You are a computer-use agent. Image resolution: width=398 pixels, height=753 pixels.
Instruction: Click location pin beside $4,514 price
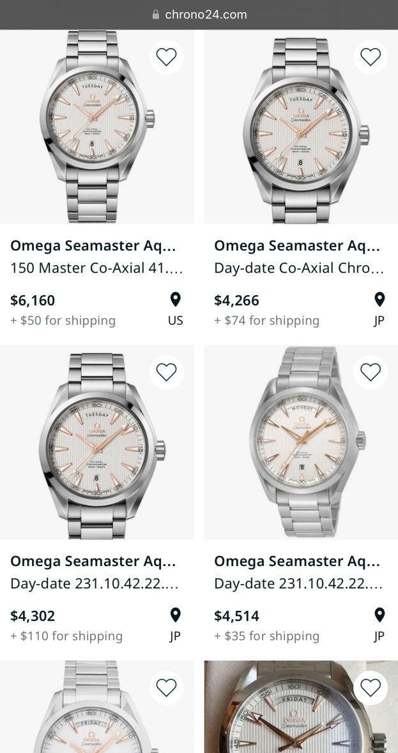pos(379,615)
